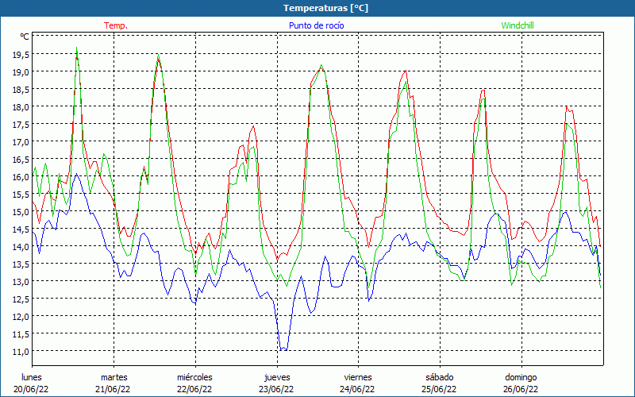
Task: Click the 12,5 y-axis value
Action: pos(19,299)
